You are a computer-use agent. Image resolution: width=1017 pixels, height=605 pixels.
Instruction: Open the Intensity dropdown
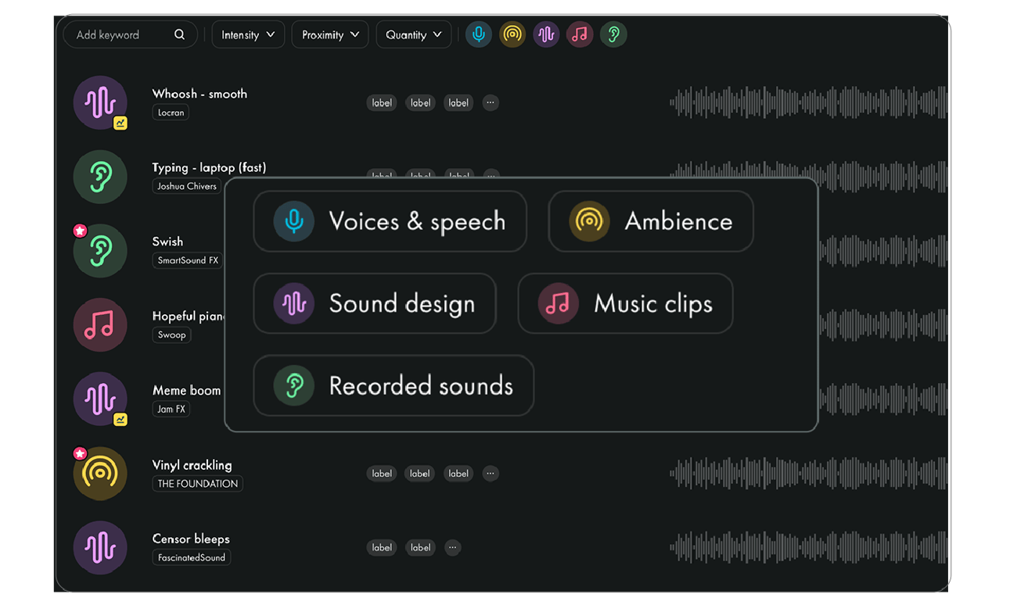tap(248, 34)
